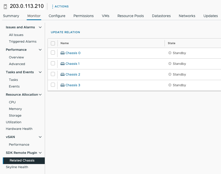221x174 pixels.
Task: Open the Chassis 2 link
Action: 73,74
